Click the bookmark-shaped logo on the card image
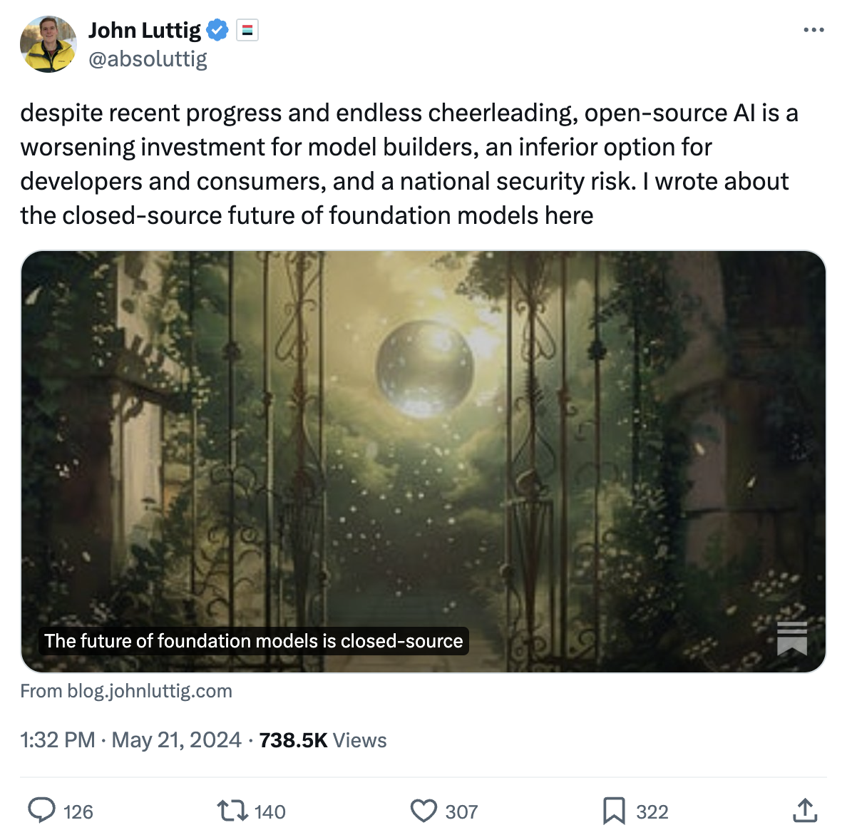This screenshot has width=847, height=840. 791,638
